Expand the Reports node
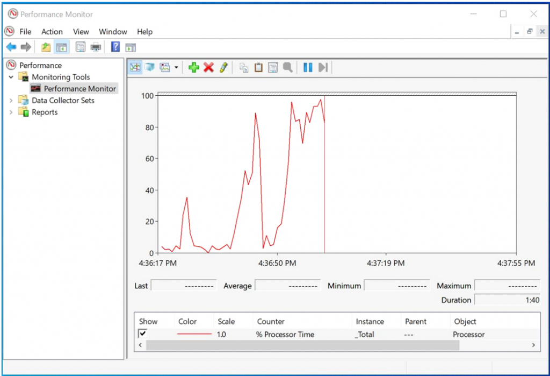Viewport: 550px width, 376px height. [11, 112]
